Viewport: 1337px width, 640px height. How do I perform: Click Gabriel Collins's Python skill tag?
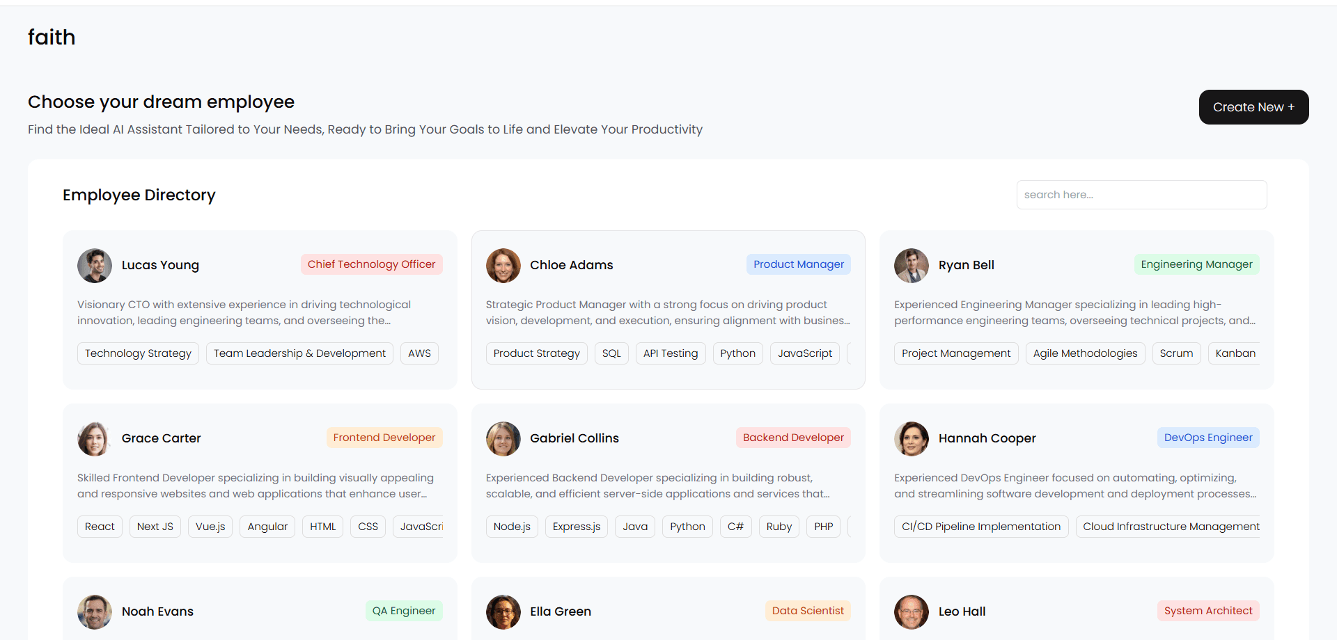687,527
